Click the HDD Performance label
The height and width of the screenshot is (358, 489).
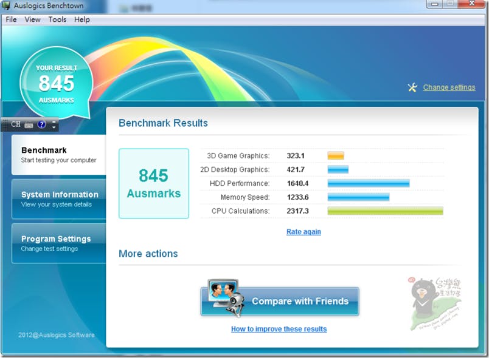pos(240,183)
